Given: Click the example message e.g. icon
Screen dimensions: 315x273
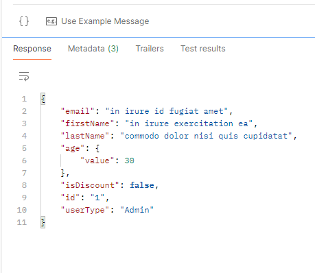Looking at the screenshot, I should (x=51, y=21).
